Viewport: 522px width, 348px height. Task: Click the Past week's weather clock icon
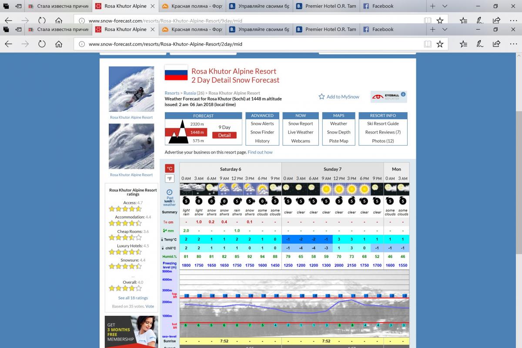click(170, 192)
